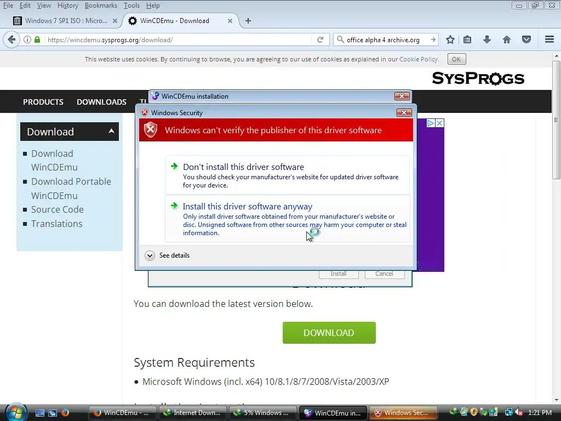Open the View menu
This screenshot has height=421, width=561.
coord(44,5)
